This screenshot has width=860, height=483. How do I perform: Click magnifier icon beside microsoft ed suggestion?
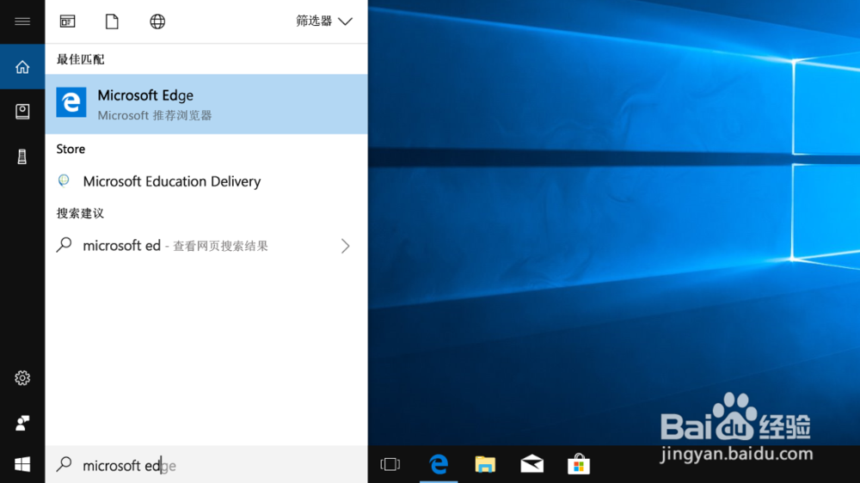click(64, 245)
